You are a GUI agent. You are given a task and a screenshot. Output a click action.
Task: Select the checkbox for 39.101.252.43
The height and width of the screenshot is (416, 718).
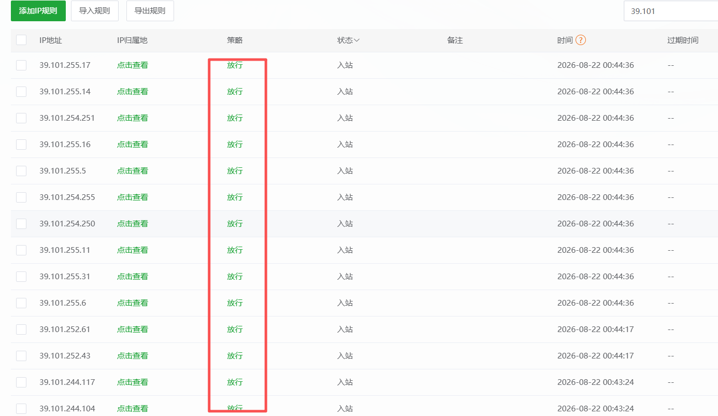click(21, 356)
